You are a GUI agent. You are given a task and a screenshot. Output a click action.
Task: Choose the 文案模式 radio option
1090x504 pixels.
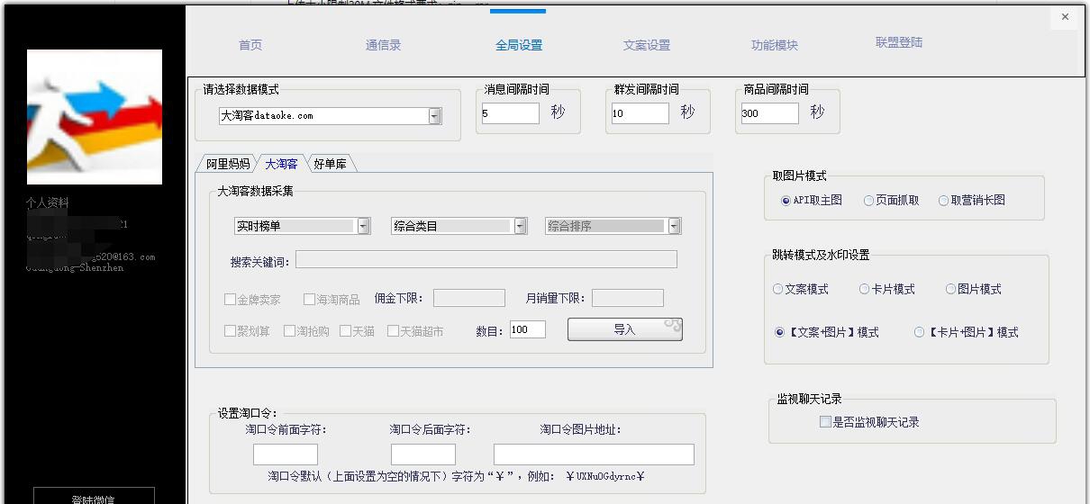click(x=777, y=289)
